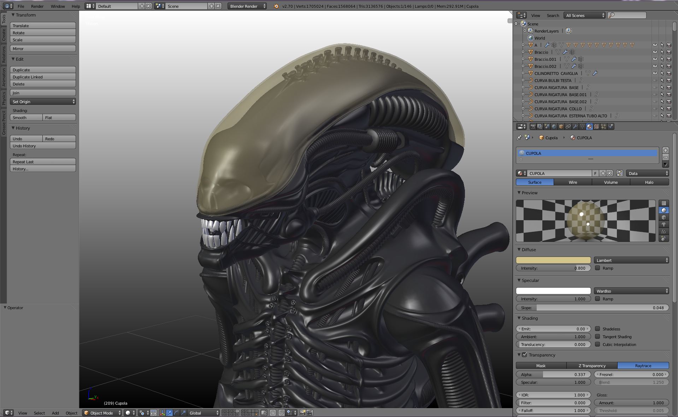This screenshot has width=678, height=417.
Task: Open the World properties tab (globe icon)
Action: pyautogui.click(x=554, y=127)
